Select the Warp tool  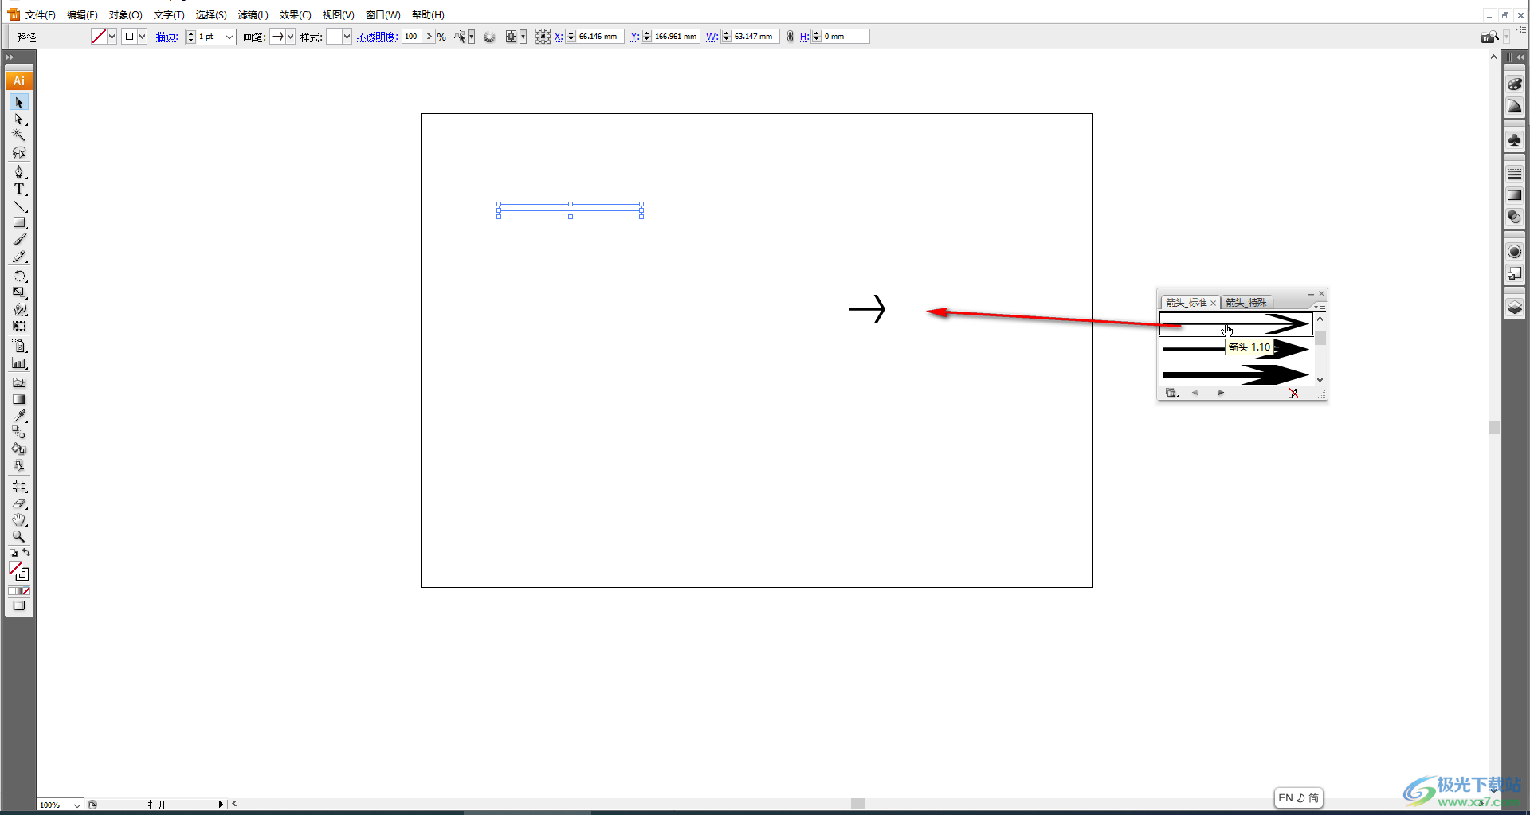(x=19, y=309)
